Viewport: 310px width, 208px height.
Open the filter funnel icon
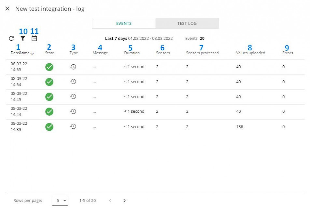click(23, 39)
